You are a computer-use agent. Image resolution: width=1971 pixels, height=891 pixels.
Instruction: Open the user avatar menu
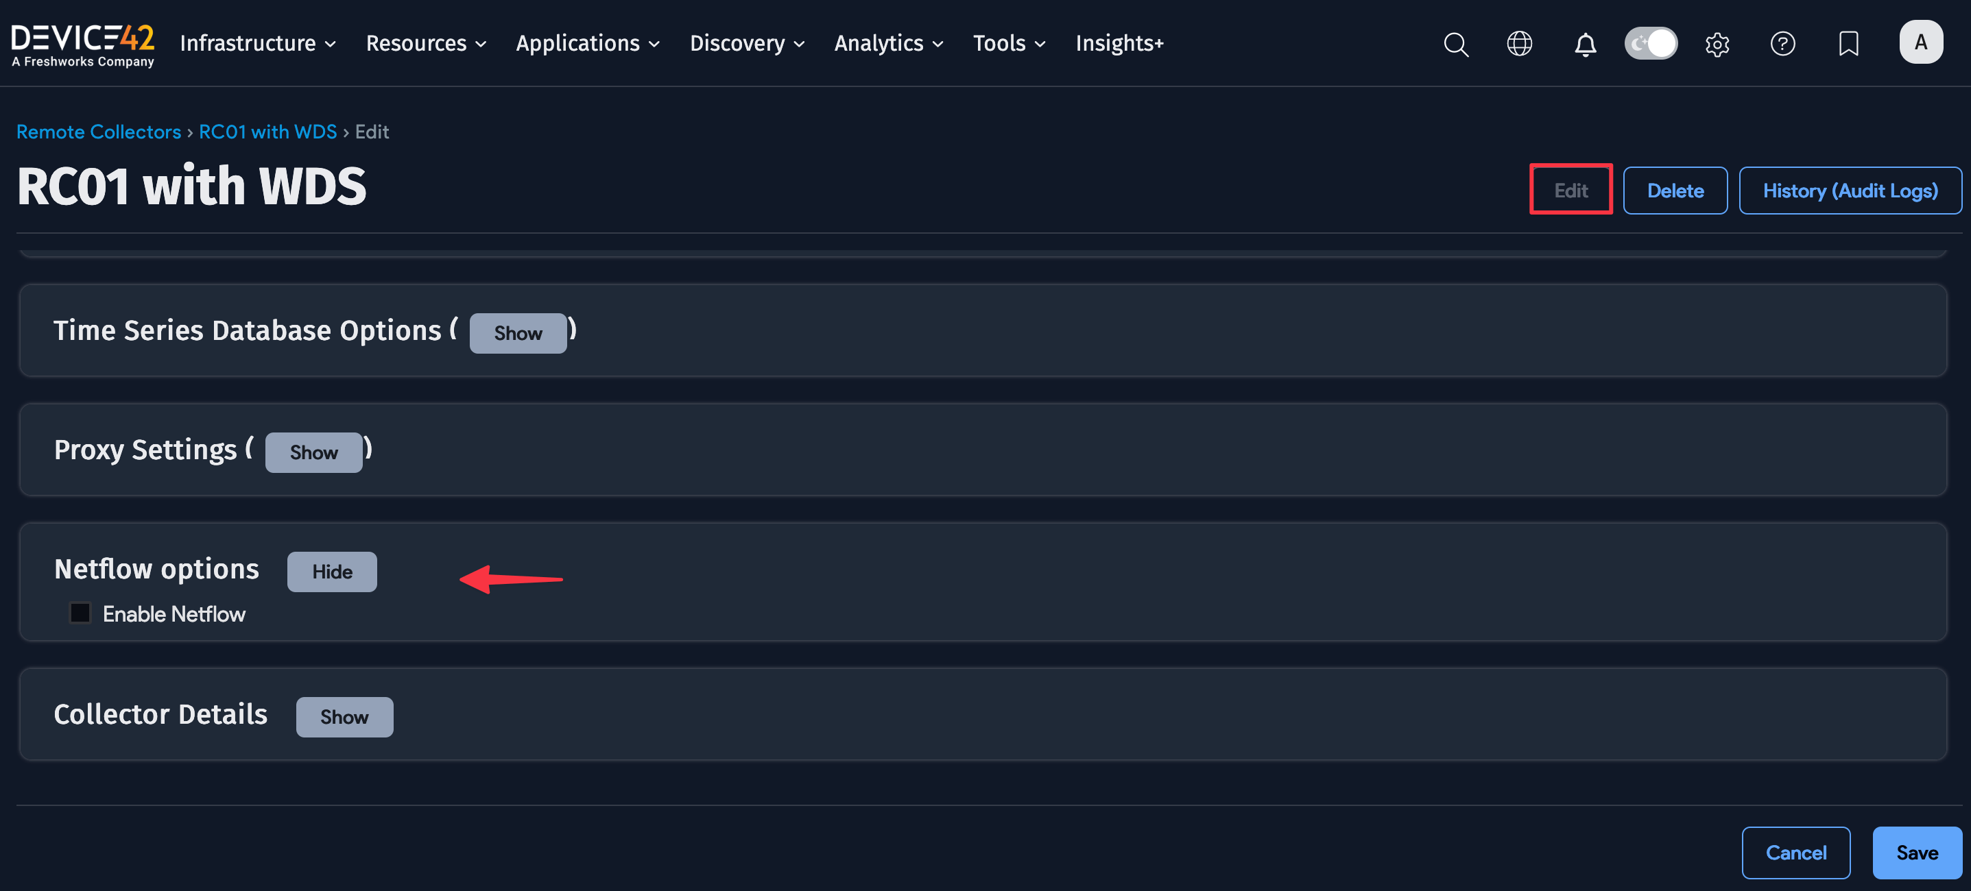(1920, 42)
